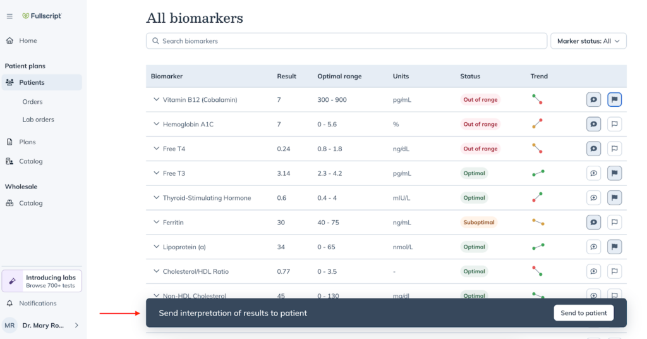
Task: Click the Notifications bell icon
Action: (x=9, y=303)
